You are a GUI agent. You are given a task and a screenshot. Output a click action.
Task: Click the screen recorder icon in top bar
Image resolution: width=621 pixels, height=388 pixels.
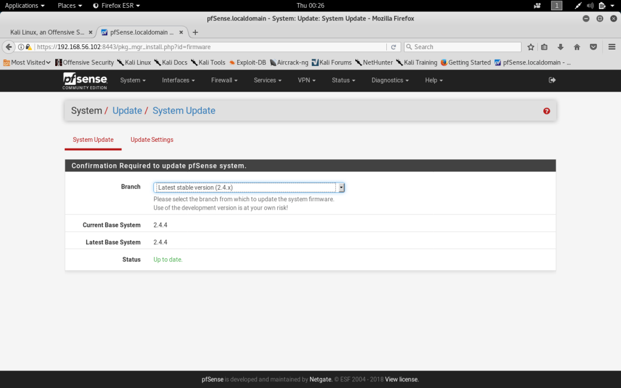pos(537,5)
